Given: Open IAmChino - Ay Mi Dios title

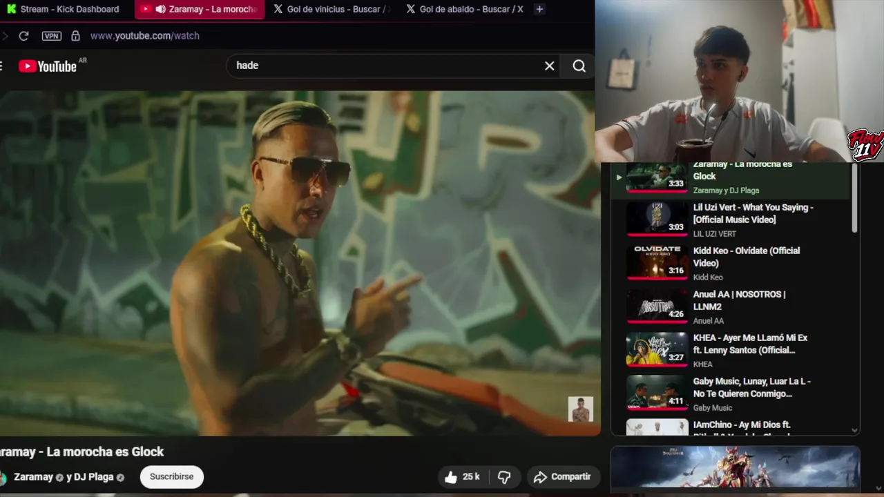Looking at the screenshot, I should point(742,428).
